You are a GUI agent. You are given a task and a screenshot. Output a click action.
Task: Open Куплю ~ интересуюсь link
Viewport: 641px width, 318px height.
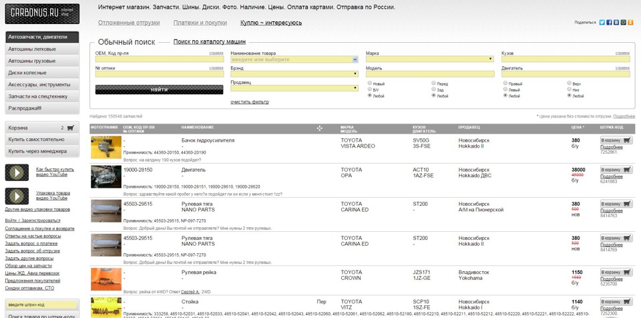(271, 23)
